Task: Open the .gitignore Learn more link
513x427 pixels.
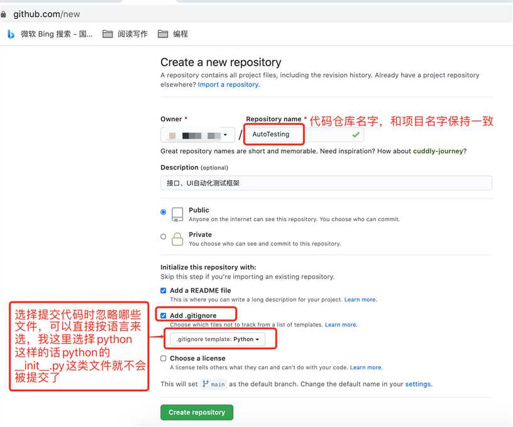Action: click(341, 325)
